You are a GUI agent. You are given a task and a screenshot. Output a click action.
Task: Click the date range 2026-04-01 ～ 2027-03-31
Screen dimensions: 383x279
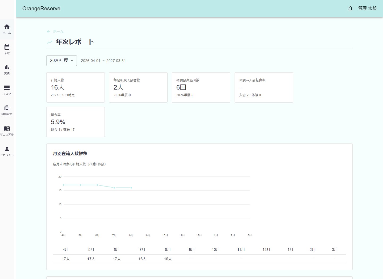(103, 61)
